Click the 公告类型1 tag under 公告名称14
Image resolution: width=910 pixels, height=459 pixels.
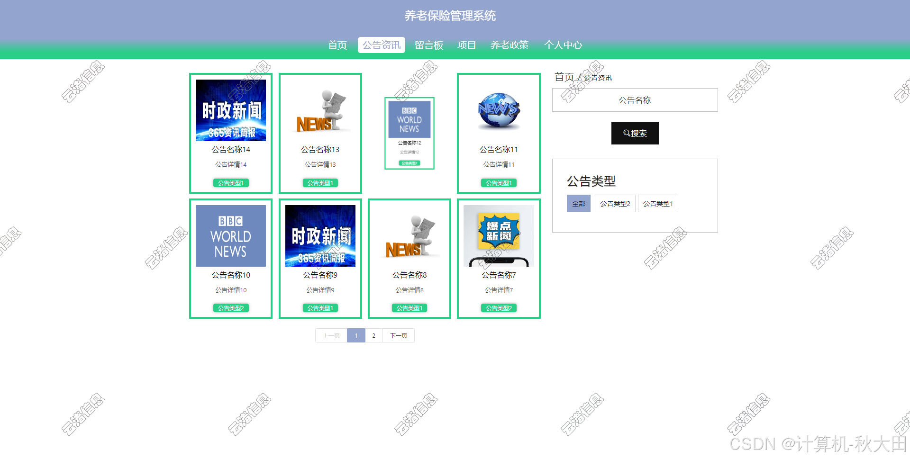tap(231, 183)
